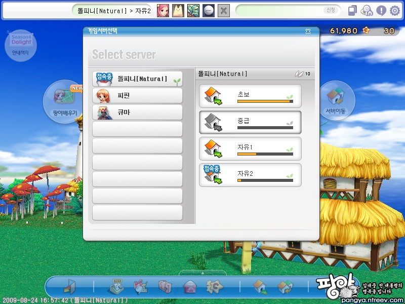Image resolution: width=405 pixels, height=304 pixels.
Task: Click the green leaf club set icon
Action: click(193, 11)
